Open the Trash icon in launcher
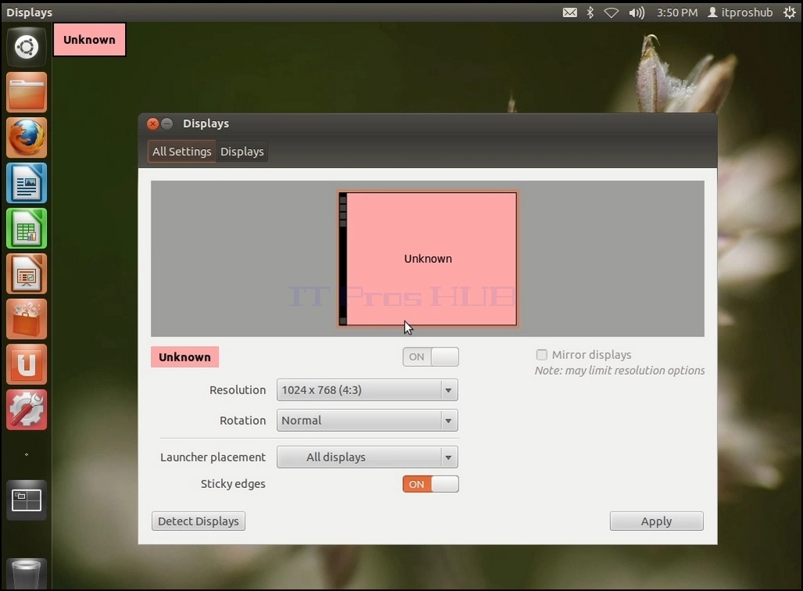 click(x=26, y=574)
